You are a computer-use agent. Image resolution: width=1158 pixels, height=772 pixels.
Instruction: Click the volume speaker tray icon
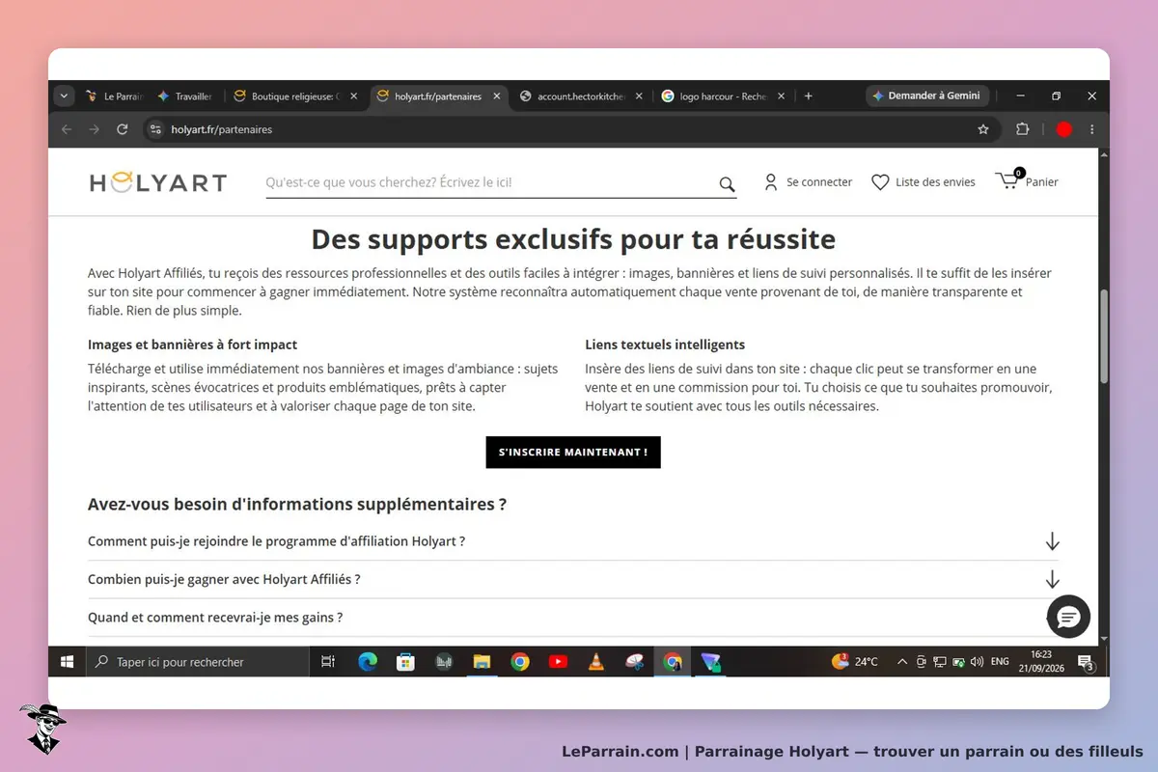[977, 662]
